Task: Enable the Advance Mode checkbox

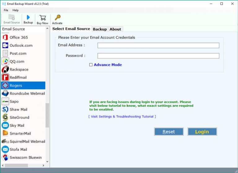Action: [91, 65]
